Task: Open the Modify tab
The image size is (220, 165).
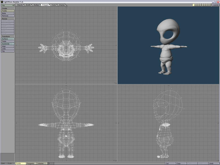Action: click(28, 5)
